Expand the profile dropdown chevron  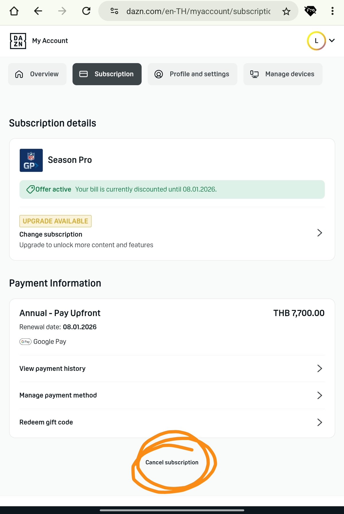pos(332,40)
